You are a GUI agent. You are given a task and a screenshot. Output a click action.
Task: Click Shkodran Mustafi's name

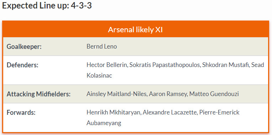tap(225, 65)
